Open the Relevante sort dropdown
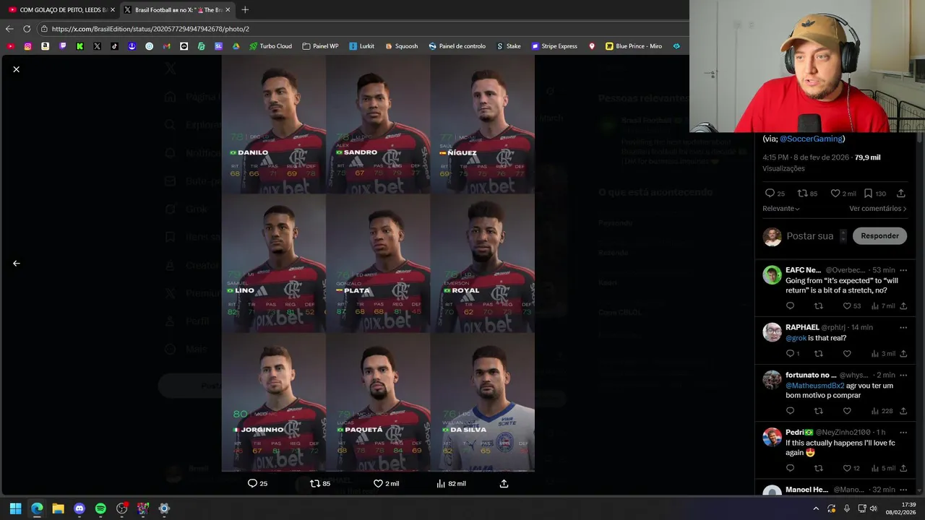This screenshot has width=925, height=520. 781,209
